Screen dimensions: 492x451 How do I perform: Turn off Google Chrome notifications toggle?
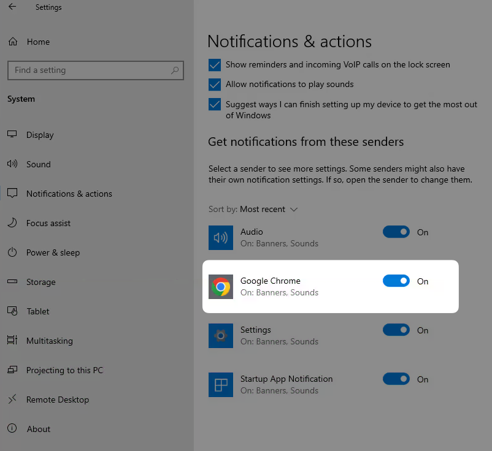(396, 281)
